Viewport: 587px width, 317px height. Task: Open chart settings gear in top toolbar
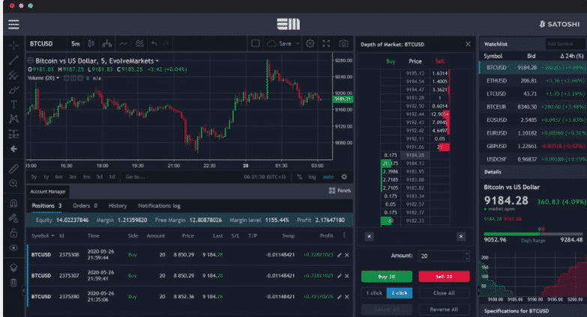[x=310, y=43]
